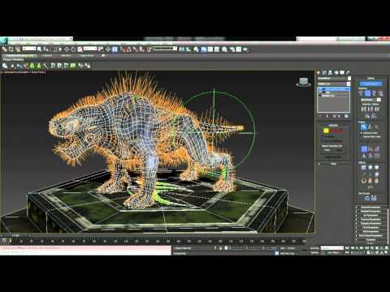Image resolution: width=390 pixels, height=292 pixels.
Task: Activate the Select and Move tool
Action: pos(67,49)
